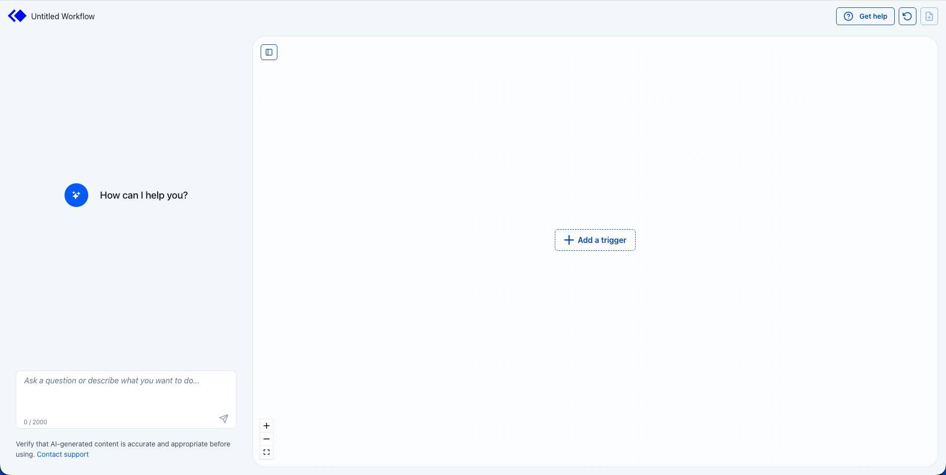Click Untitled Workflow to rename it
The height and width of the screenshot is (475, 946).
pos(63,16)
